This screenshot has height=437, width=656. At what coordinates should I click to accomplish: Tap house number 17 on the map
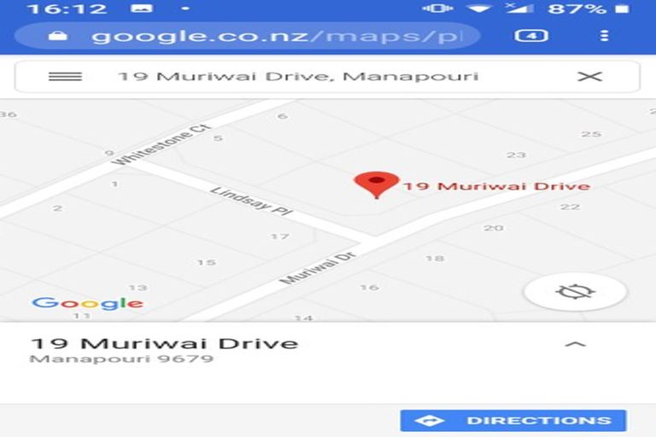(279, 236)
